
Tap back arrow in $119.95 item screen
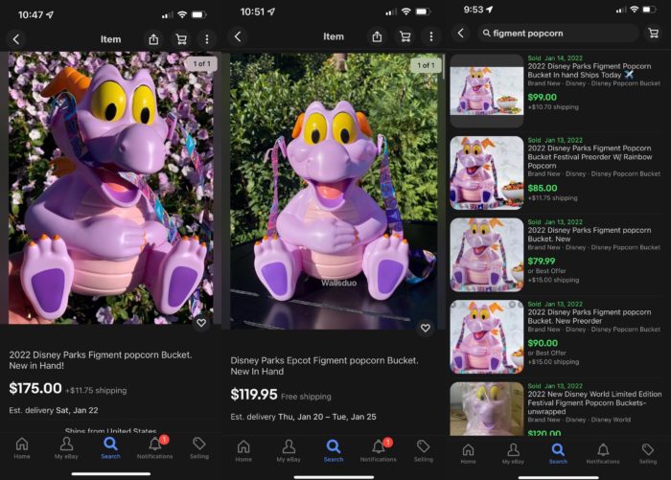click(x=238, y=36)
